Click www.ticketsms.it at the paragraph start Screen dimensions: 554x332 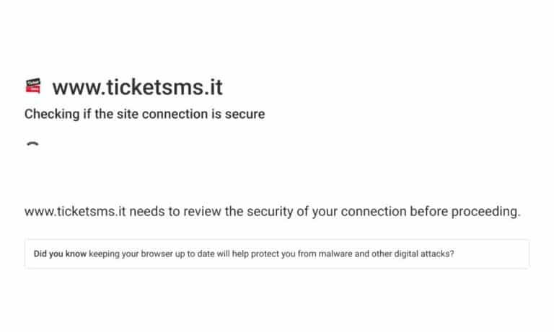point(75,211)
